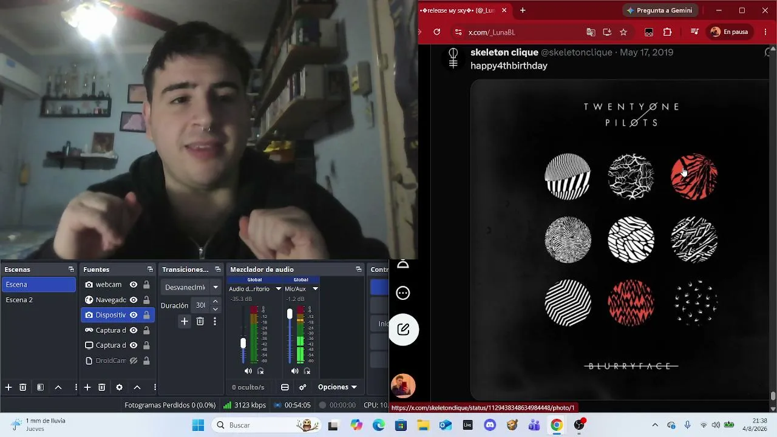Screen dimensions: 777x437
Task: Hide the Navegador source
Action: tap(134, 300)
